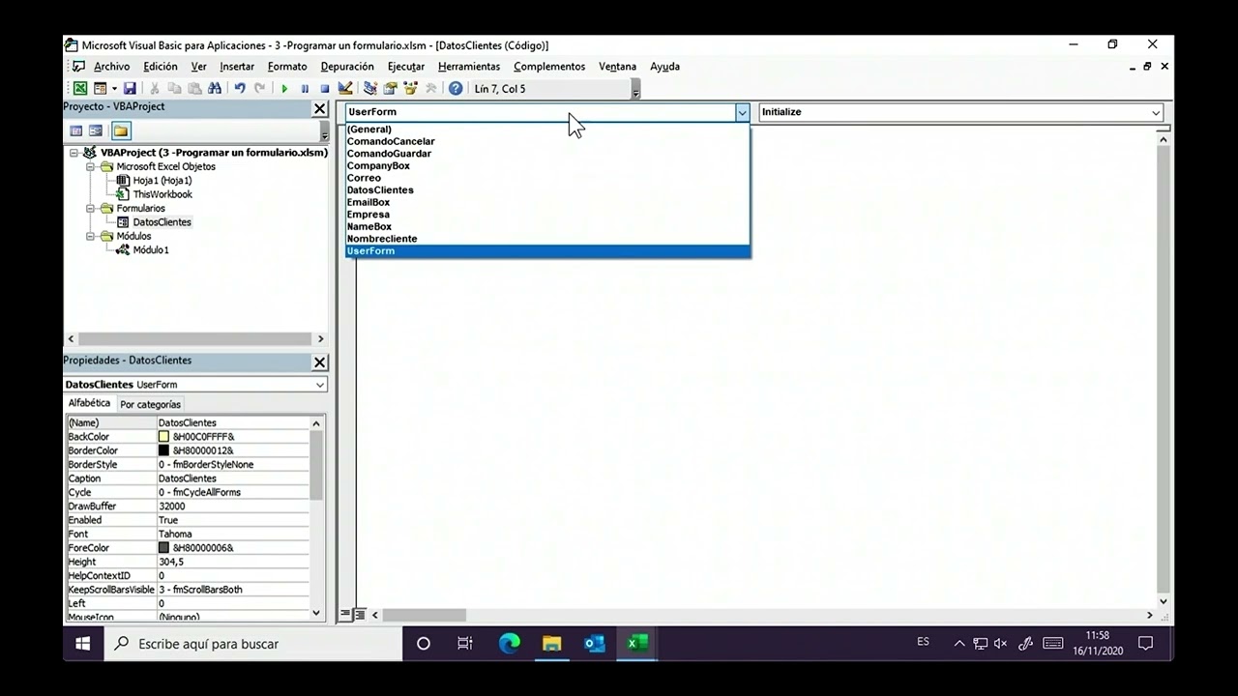Undo the last action
Screen dimensions: 1238x696
[240, 89]
